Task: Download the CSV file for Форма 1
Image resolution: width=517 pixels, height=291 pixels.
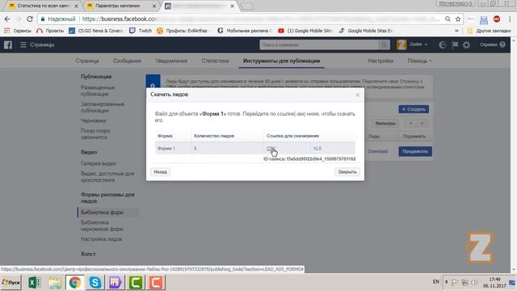Action: point(271,149)
